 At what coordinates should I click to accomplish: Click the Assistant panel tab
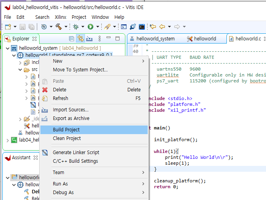[x=21, y=158]
